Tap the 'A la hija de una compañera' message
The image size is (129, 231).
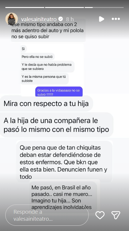56,125
